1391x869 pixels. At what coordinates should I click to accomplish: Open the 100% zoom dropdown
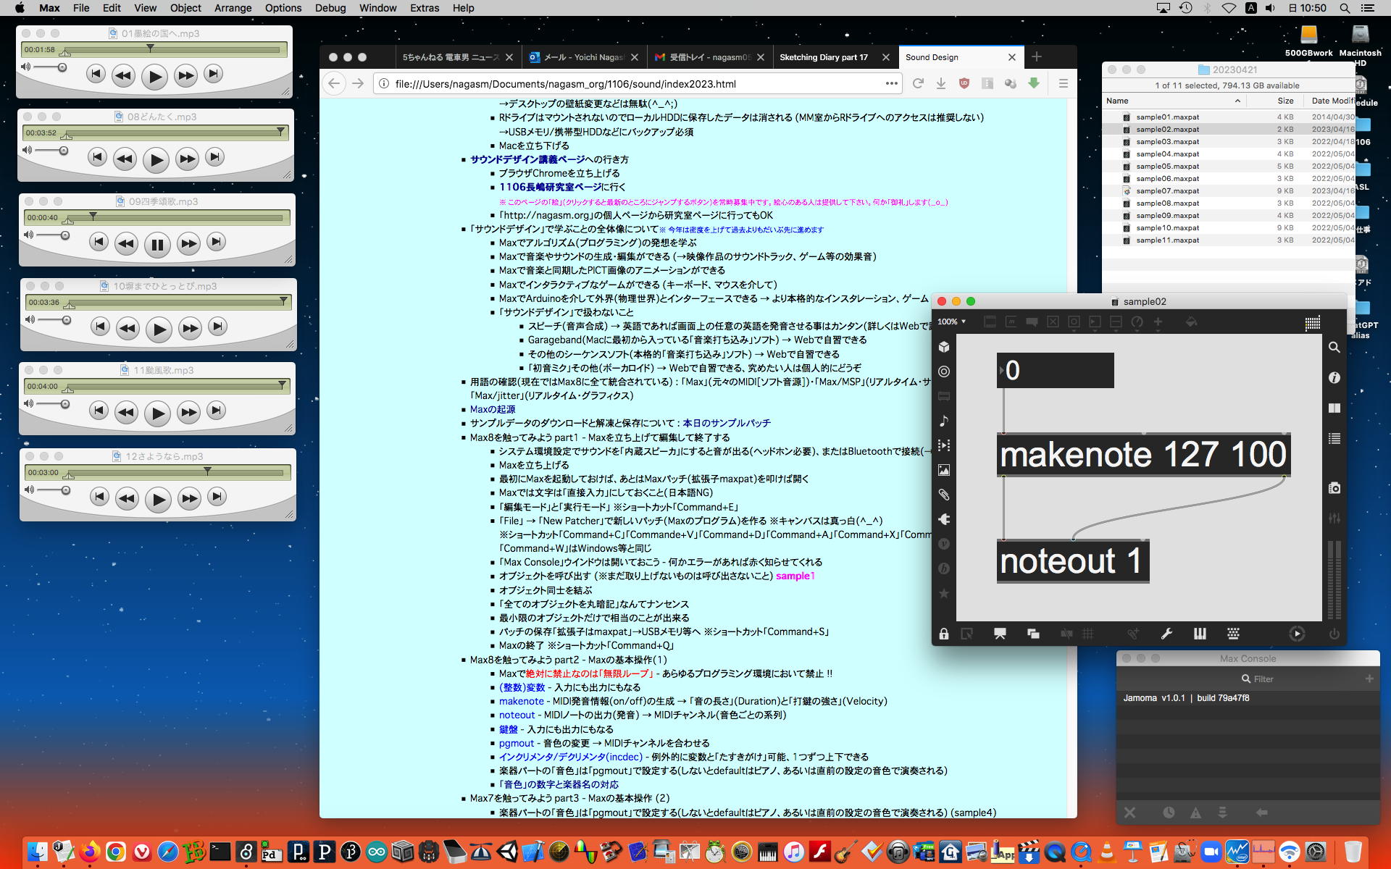951,322
